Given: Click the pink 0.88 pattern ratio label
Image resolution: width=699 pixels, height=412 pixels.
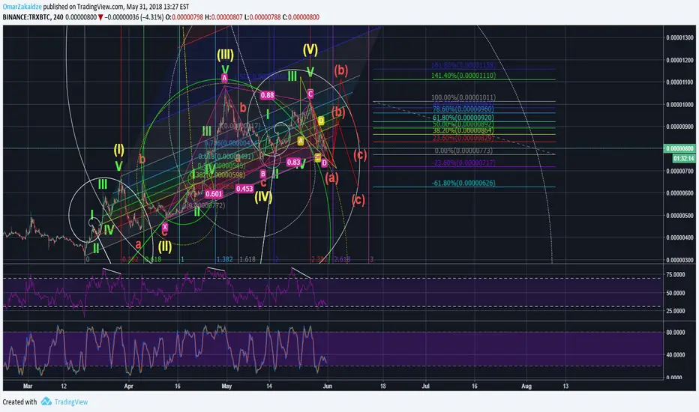Looking at the screenshot, I should [x=268, y=95].
